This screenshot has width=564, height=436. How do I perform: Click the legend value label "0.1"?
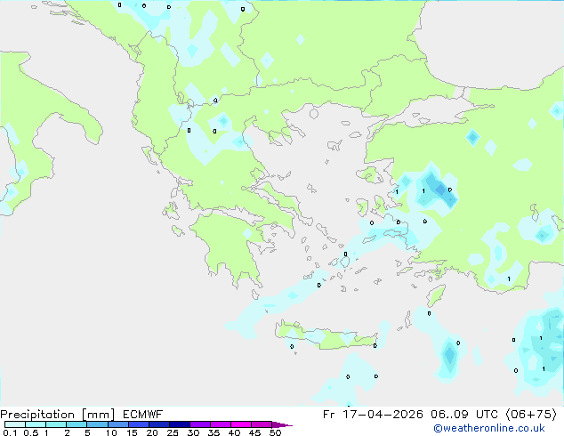(10, 432)
